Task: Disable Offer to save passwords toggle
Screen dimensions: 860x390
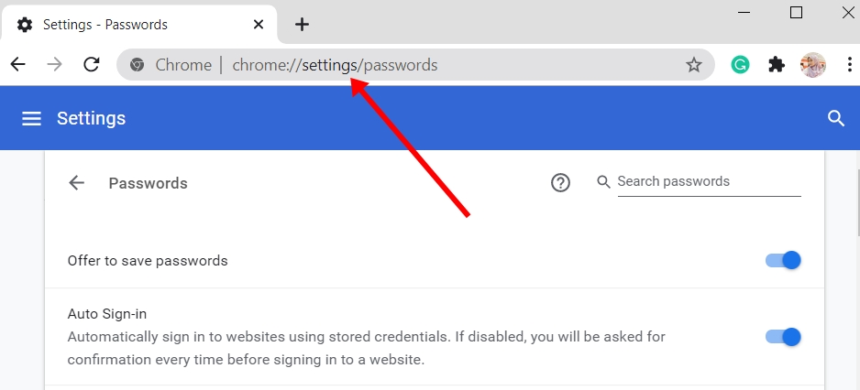Action: 784,260
